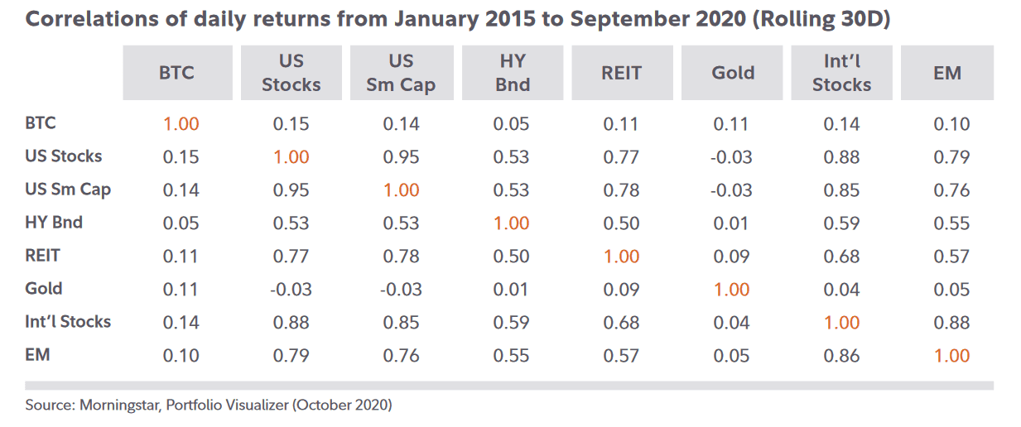Click the US Stocks column header

(291, 73)
